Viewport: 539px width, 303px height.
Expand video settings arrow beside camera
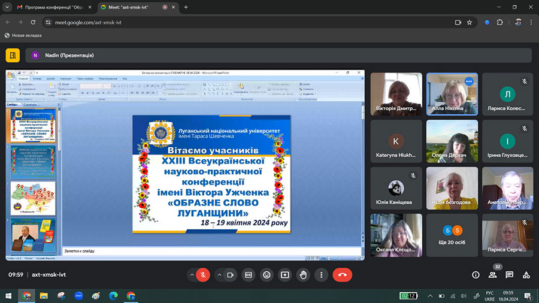click(219, 275)
